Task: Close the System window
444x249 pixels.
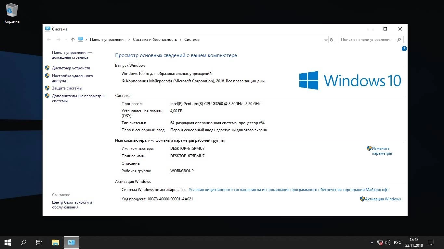Action: pos(400,29)
